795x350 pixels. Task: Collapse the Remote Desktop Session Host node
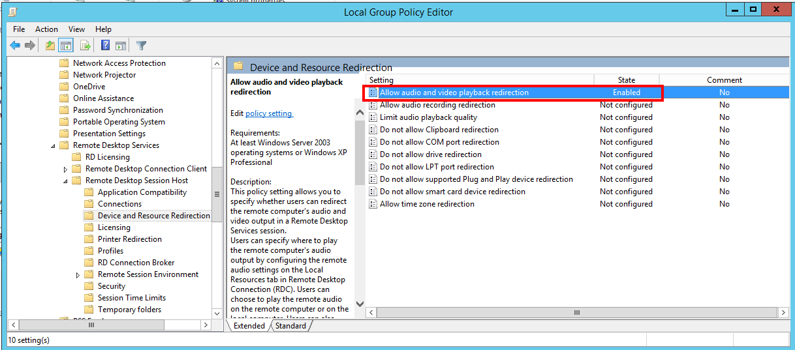coord(66,181)
